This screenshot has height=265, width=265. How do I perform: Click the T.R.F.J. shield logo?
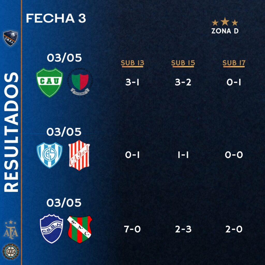[11, 38]
